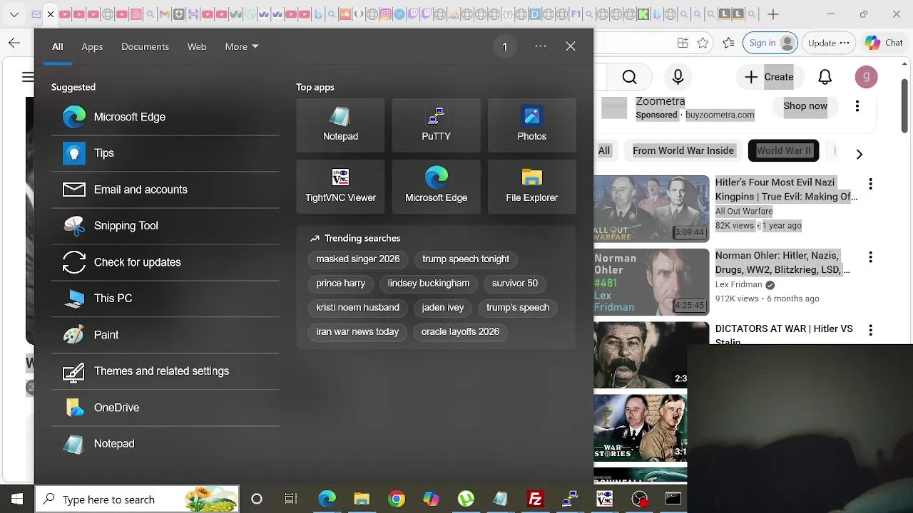This screenshot has width=913, height=513.
Task: Launch PuTTY tile under Top apps
Action: (x=436, y=125)
